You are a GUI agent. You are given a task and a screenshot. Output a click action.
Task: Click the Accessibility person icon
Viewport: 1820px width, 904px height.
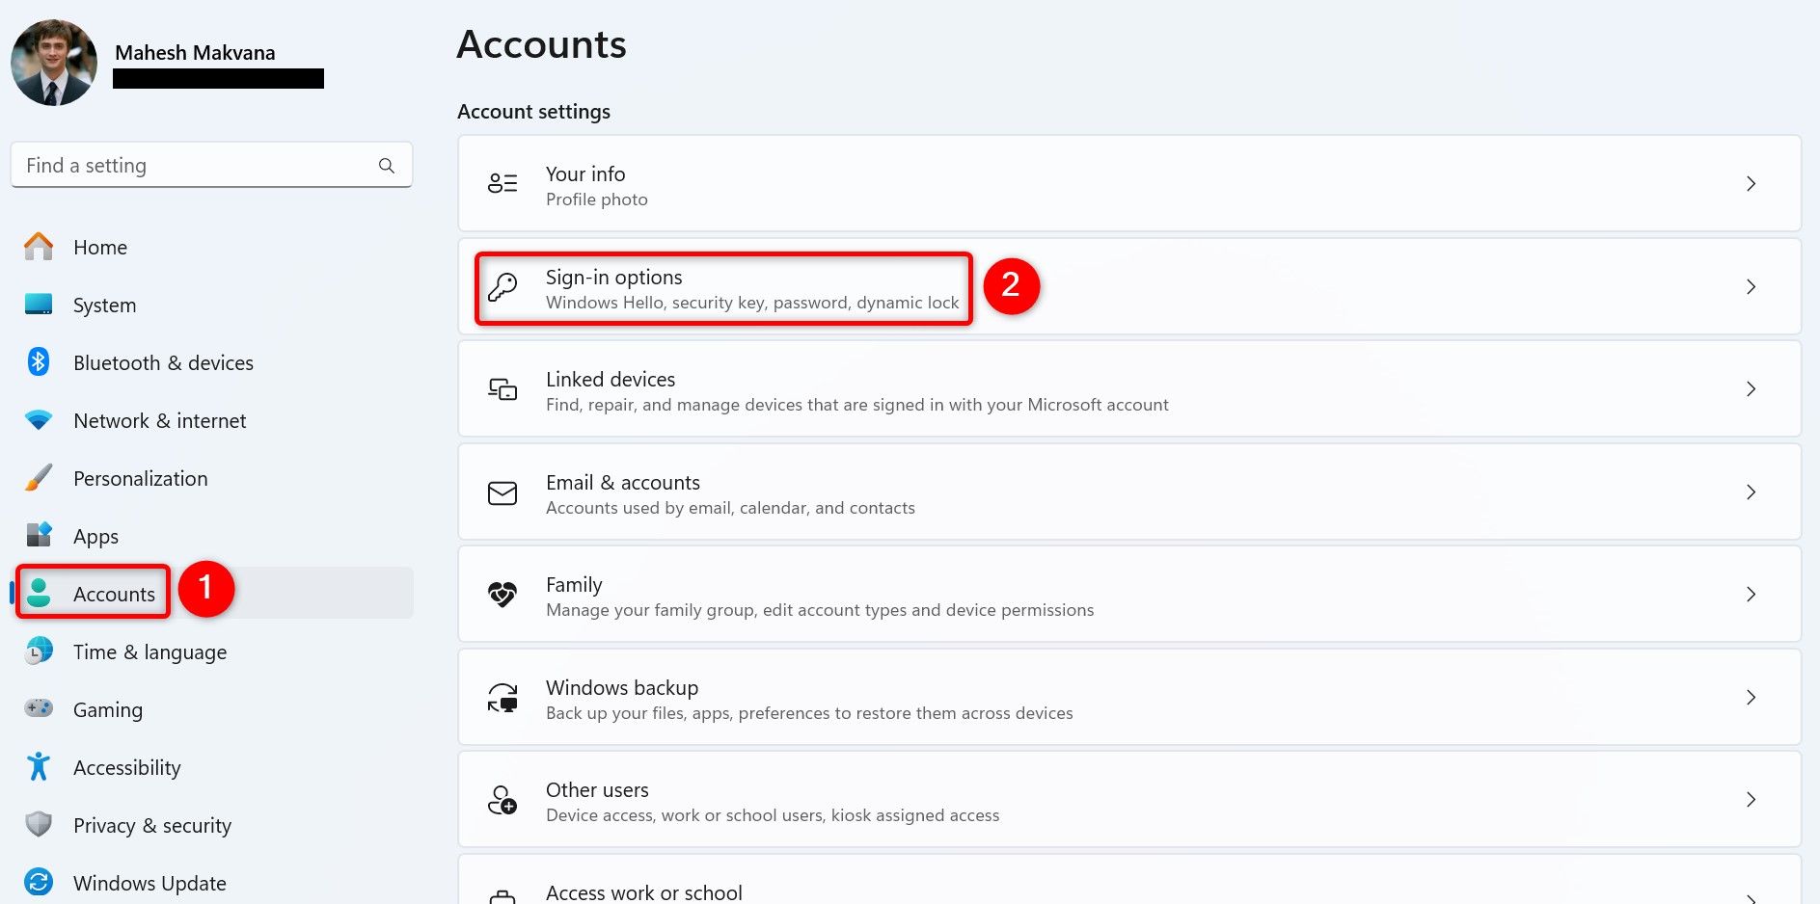click(x=38, y=767)
